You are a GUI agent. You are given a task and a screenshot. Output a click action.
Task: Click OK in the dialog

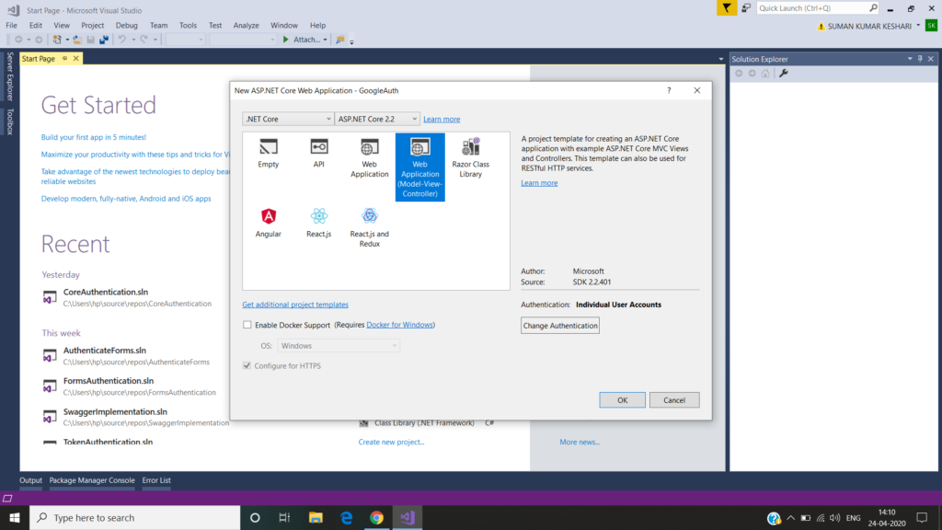622,400
